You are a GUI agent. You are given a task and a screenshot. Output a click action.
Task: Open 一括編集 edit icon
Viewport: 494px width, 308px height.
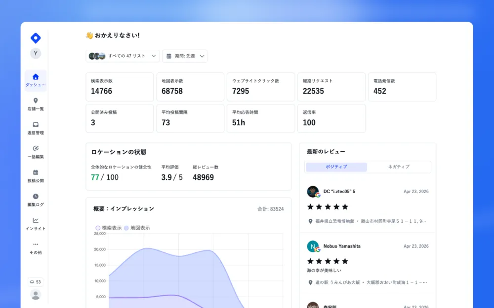coord(36,148)
